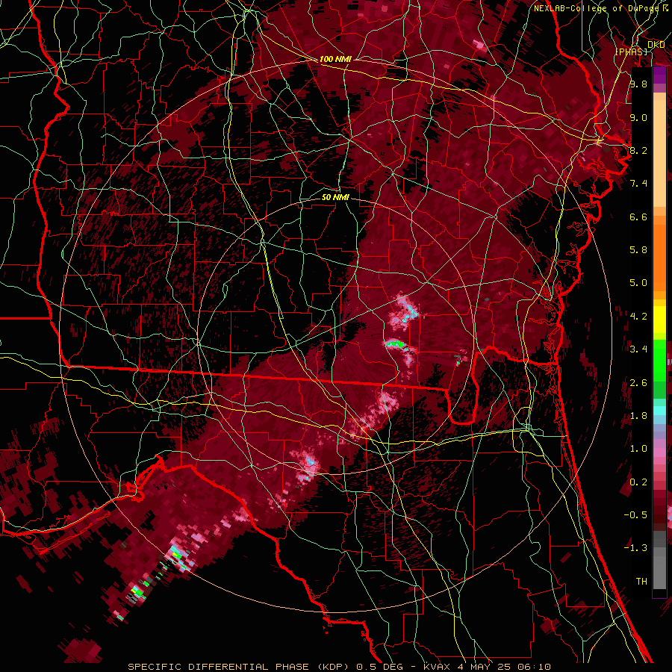Pick the bright green segment of the color bar
The height and width of the screenshot is (672, 672).
(x=659, y=360)
